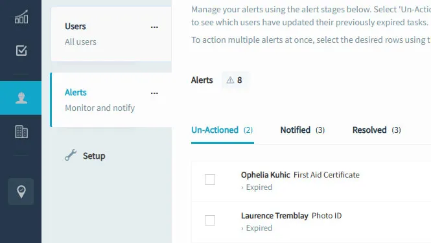This screenshot has width=431, height=243.
Task: Click the alert warning triangle badge
Action: (x=234, y=80)
